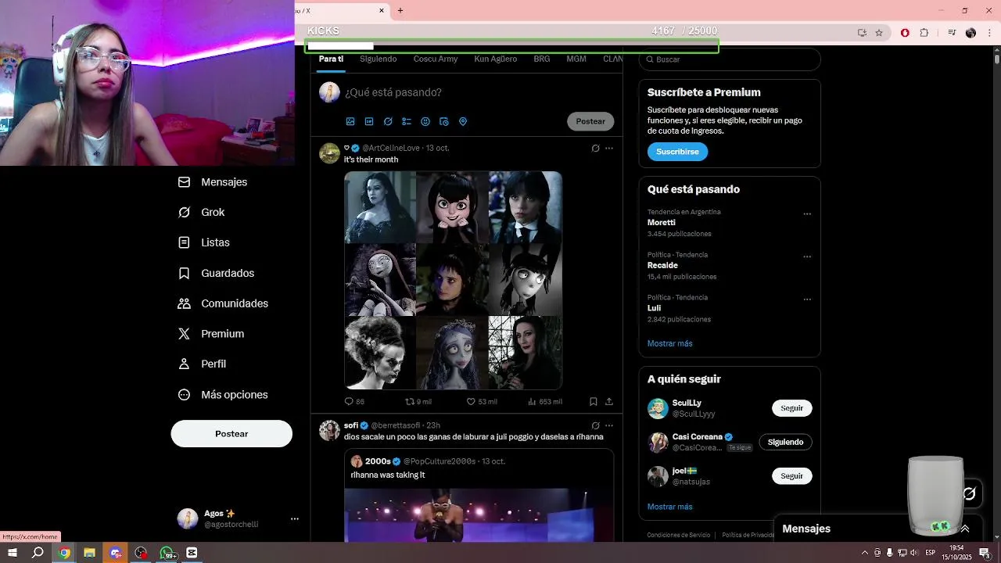
Task: Bookmark the ArtCelineLove post
Action: pyautogui.click(x=594, y=402)
